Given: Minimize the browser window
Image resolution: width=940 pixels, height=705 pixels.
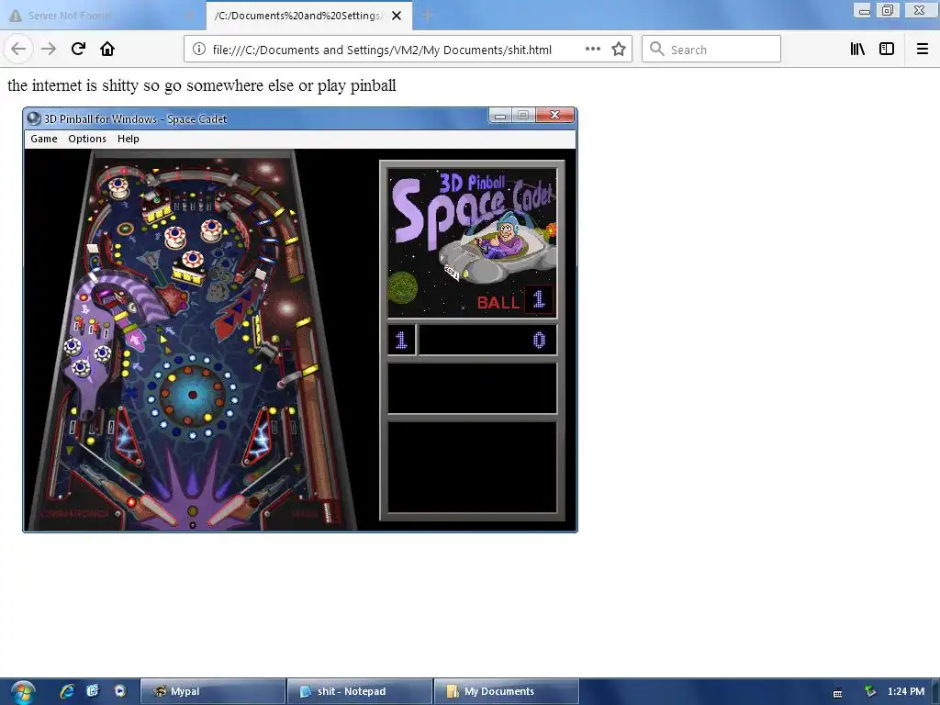Looking at the screenshot, I should pos(862,10).
